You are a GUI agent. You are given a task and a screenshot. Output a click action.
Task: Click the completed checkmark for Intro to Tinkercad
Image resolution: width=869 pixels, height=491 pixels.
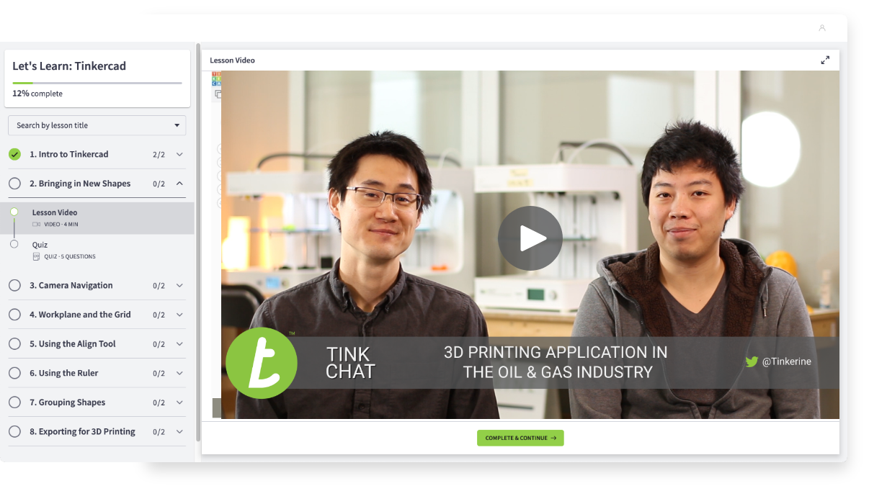(x=14, y=154)
